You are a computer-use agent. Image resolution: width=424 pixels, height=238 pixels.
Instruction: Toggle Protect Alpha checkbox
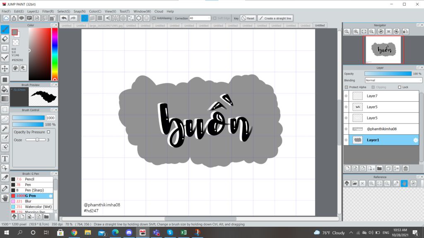click(347, 87)
